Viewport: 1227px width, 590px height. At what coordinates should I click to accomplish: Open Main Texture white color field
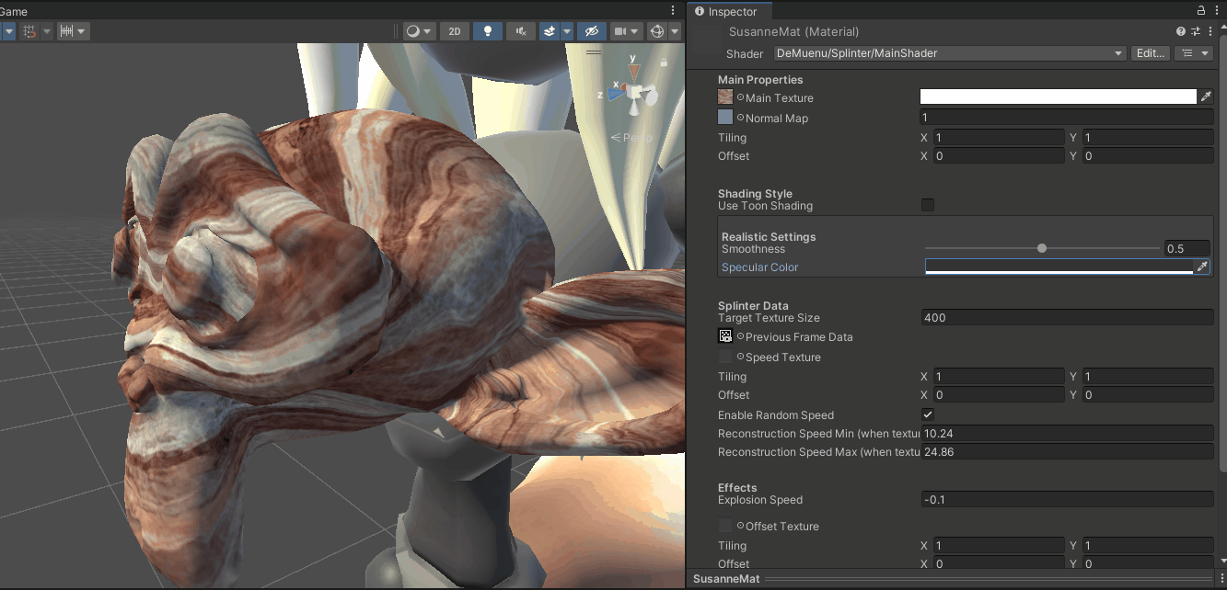click(1059, 96)
